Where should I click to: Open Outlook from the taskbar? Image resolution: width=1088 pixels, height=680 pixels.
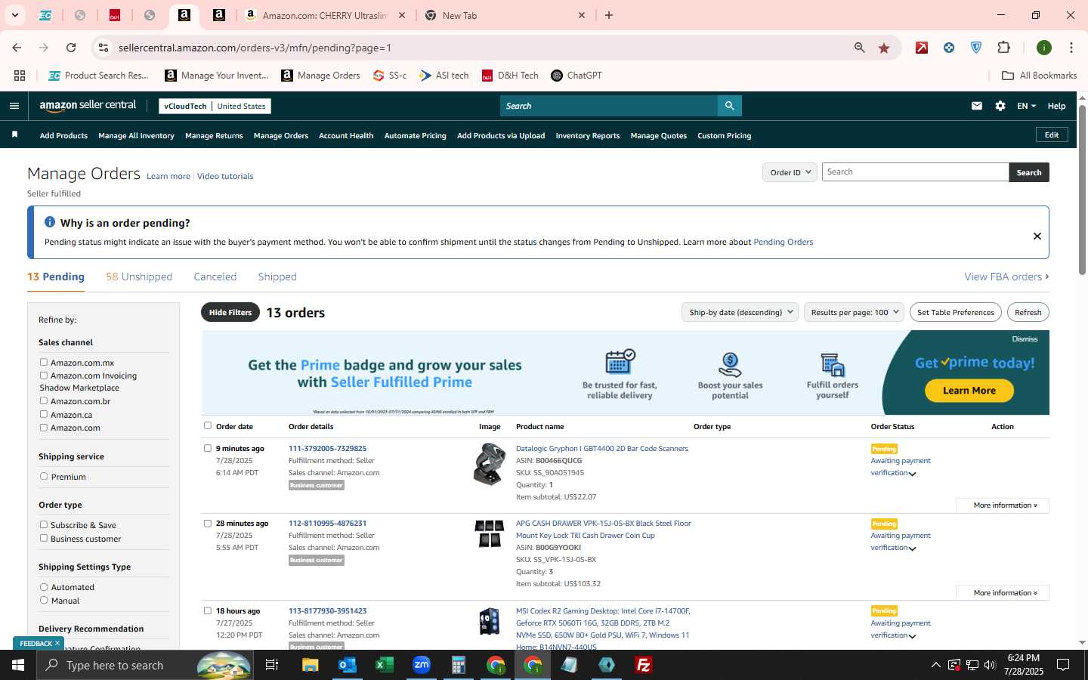pos(347,665)
